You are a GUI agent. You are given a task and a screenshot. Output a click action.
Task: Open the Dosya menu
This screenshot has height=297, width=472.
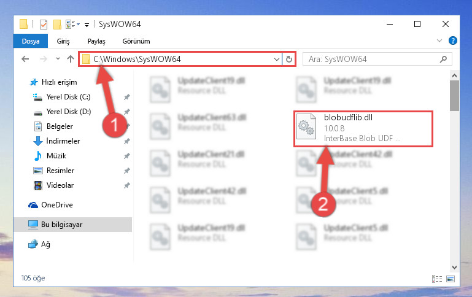[x=31, y=41]
